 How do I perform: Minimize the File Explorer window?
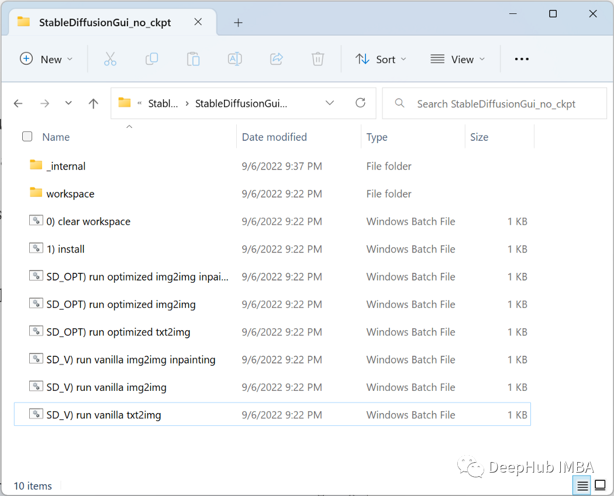[x=513, y=13]
